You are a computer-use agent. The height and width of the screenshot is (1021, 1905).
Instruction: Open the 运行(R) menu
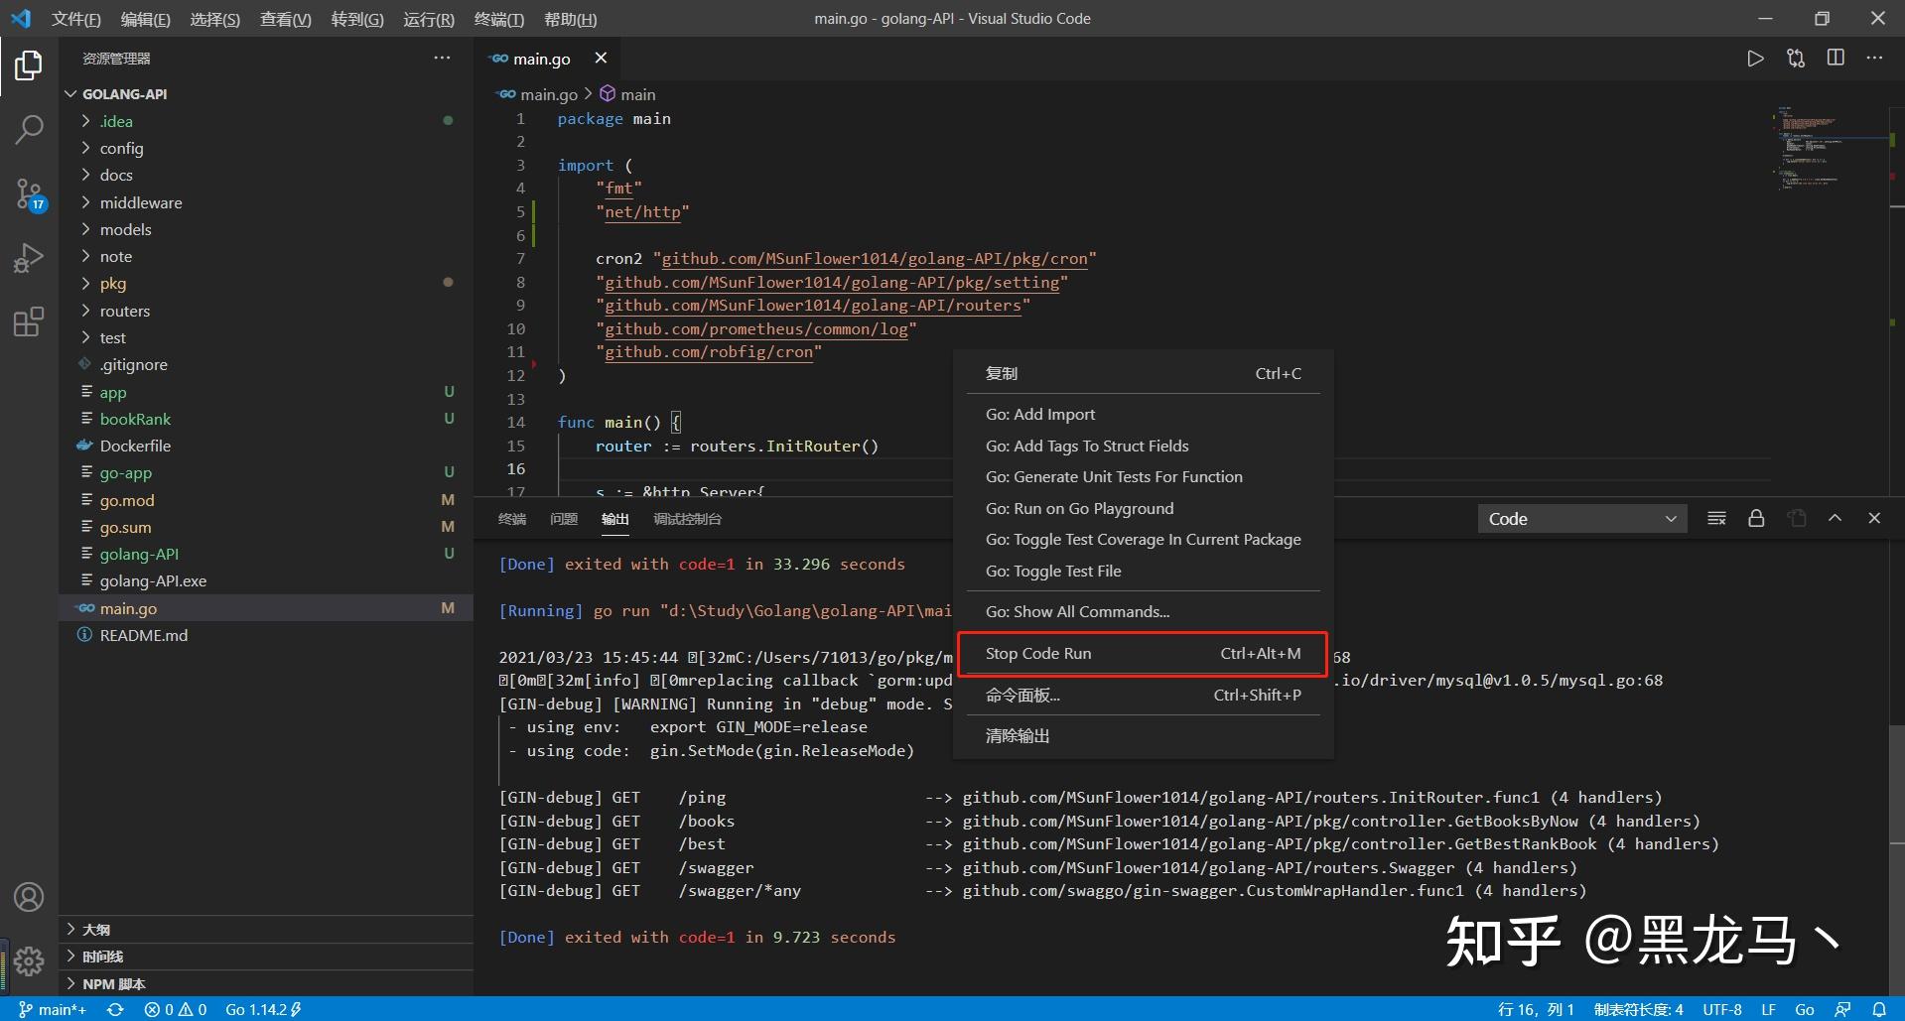[428, 19]
